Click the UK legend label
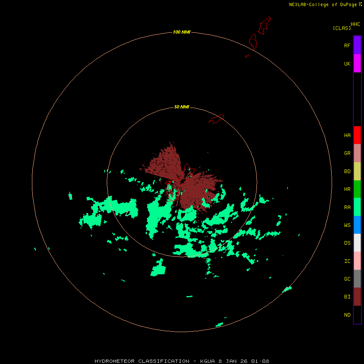Screen dimensions: 364x364 [347, 64]
